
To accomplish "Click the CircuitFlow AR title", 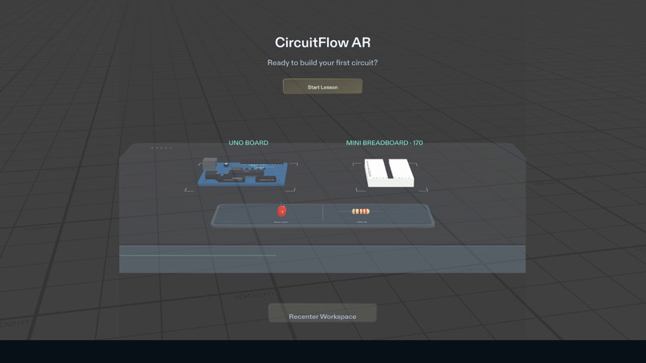I will click(x=322, y=42).
